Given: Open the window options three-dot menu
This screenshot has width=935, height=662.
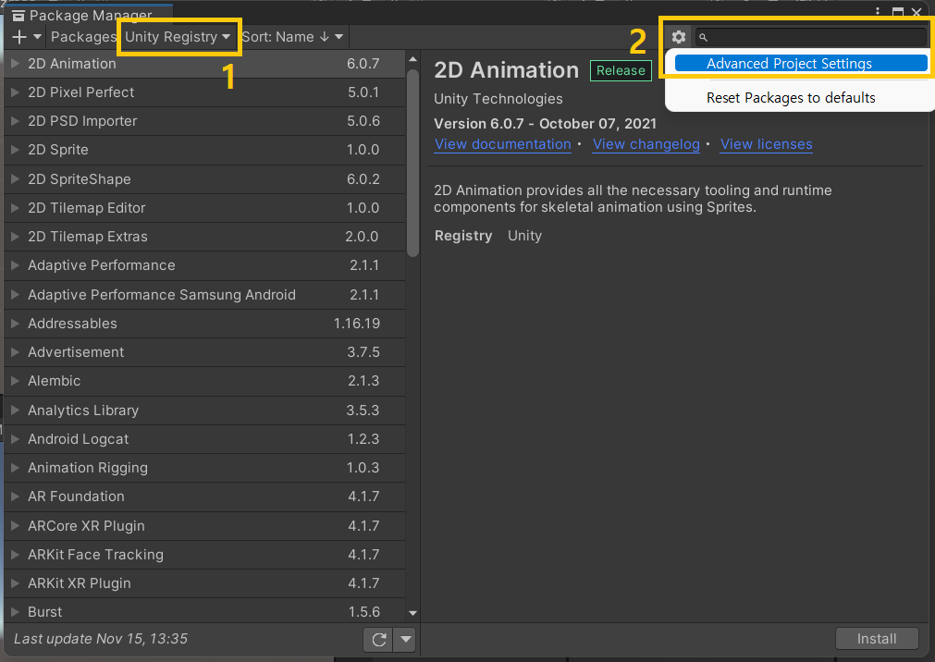Looking at the screenshot, I should (877, 11).
